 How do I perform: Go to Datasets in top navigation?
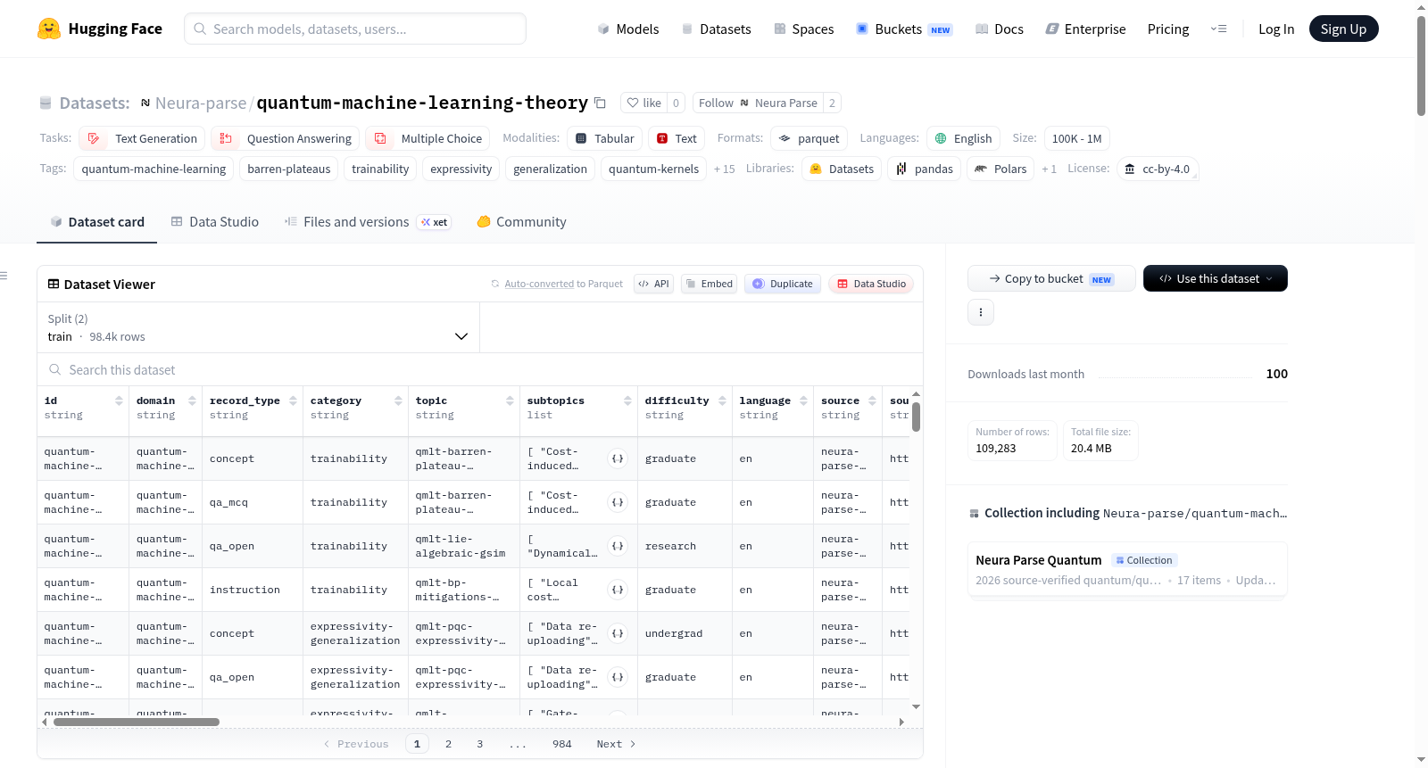717,29
